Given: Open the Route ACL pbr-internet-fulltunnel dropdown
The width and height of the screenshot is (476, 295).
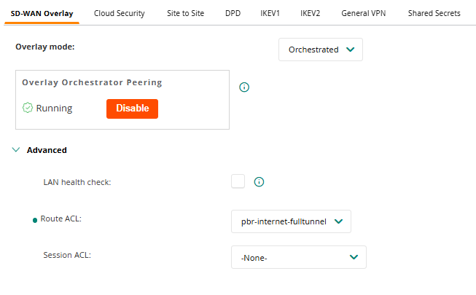Looking at the screenshot, I should pos(291,221).
